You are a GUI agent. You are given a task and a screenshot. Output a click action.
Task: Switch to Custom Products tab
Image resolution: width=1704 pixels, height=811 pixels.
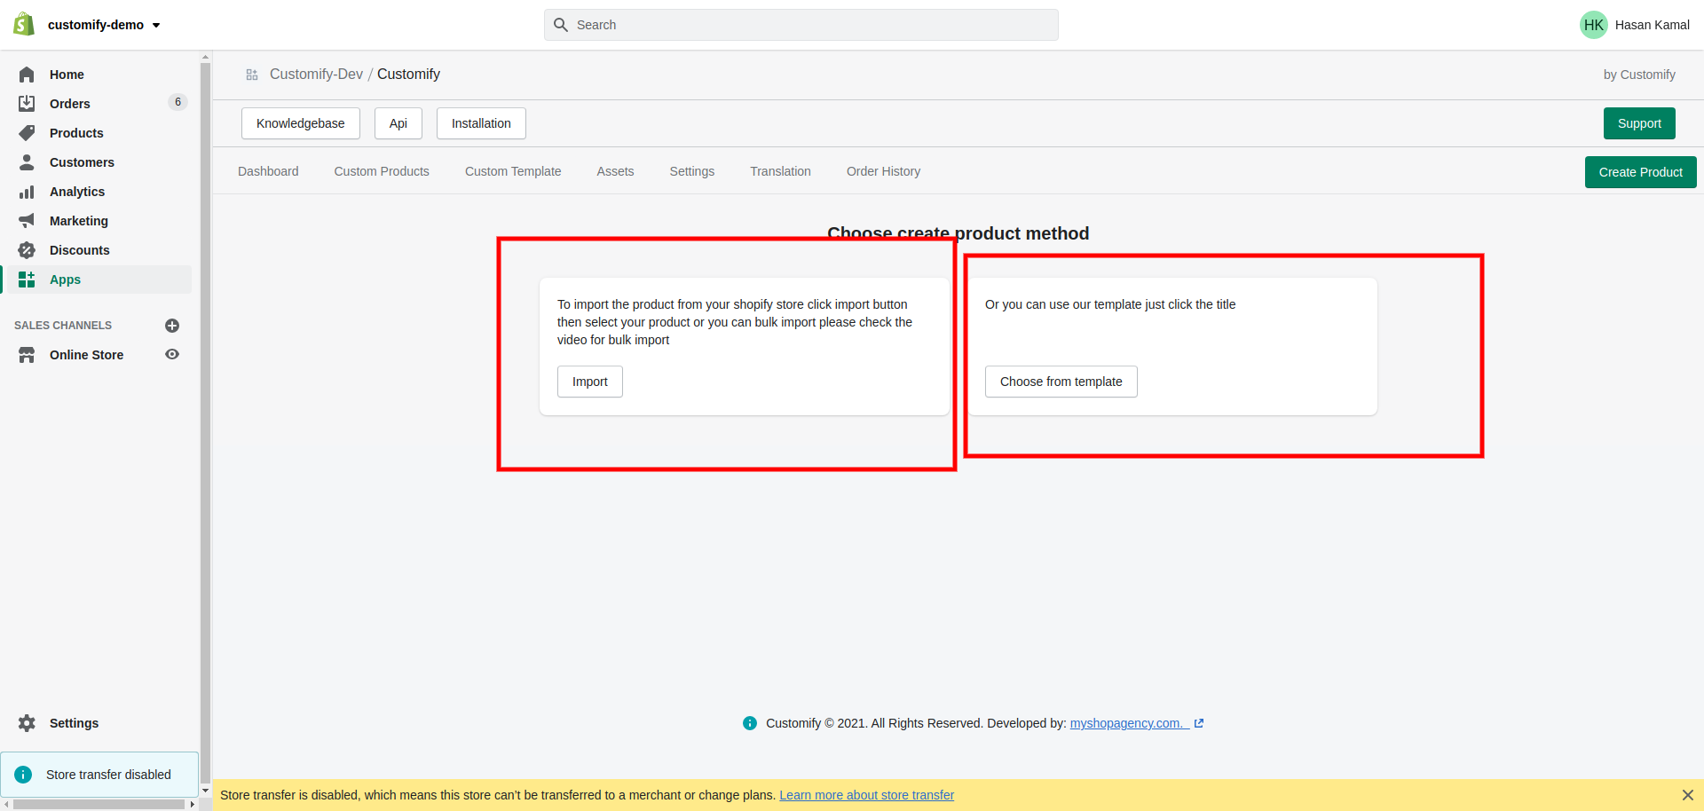pyautogui.click(x=382, y=171)
